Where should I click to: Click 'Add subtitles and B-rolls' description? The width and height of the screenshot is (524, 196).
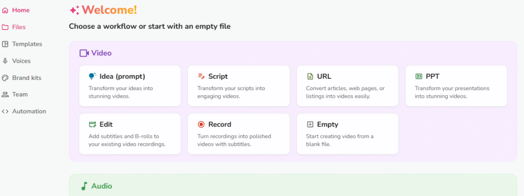pyautogui.click(x=127, y=141)
